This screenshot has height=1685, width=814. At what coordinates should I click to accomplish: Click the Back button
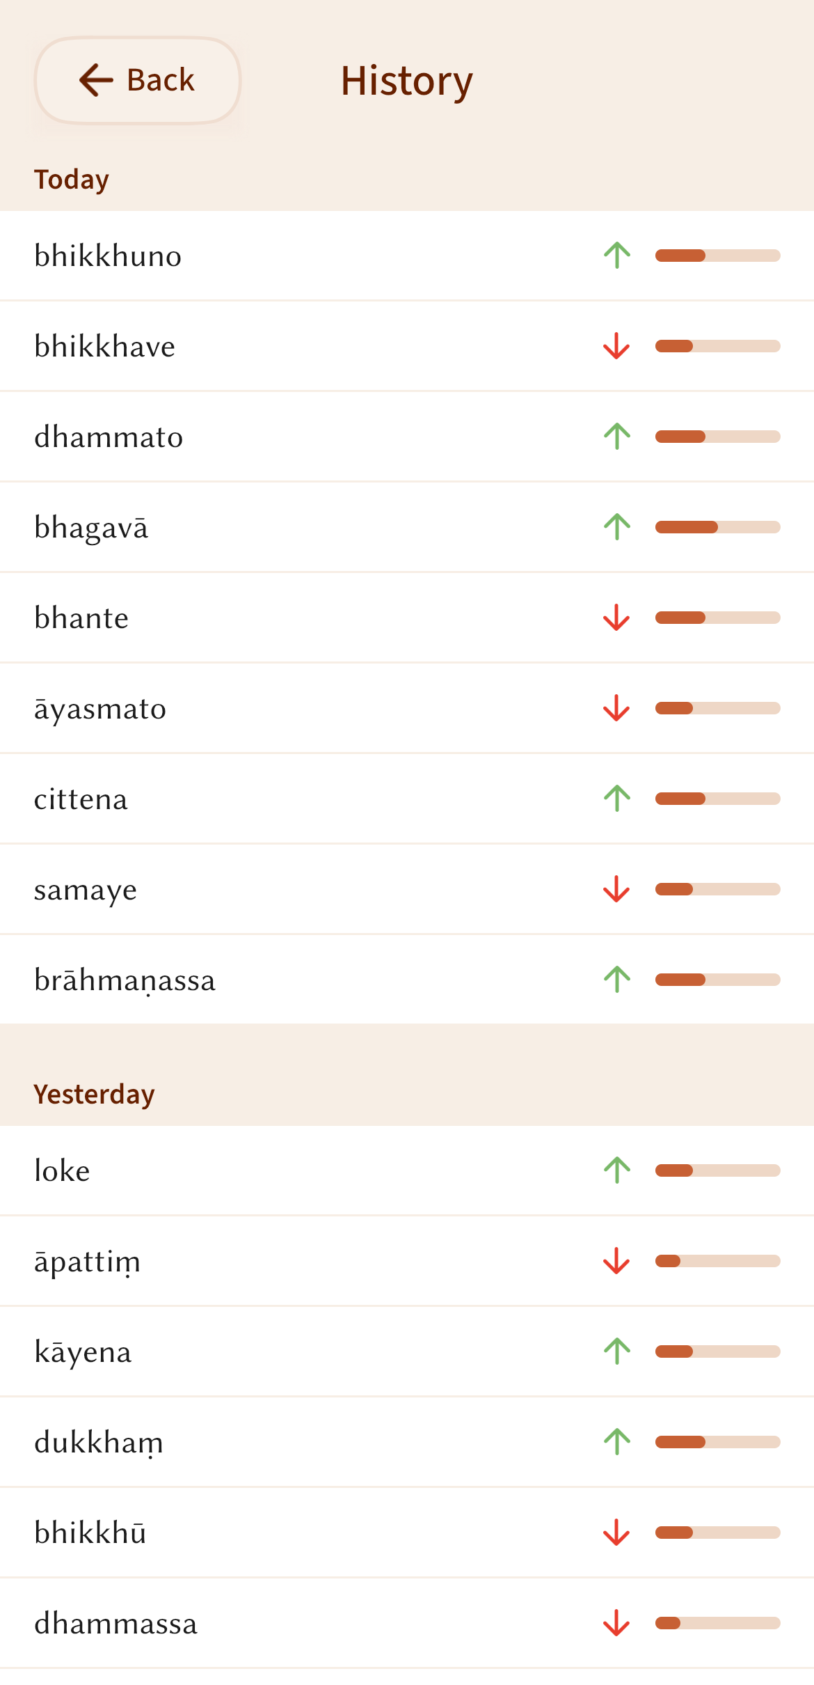coord(138,81)
